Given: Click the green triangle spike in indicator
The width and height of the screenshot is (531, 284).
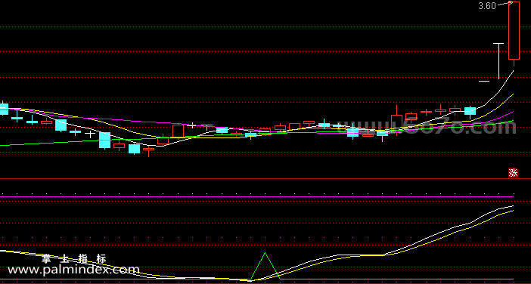Looking at the screenshot, I should pyautogui.click(x=265, y=266).
